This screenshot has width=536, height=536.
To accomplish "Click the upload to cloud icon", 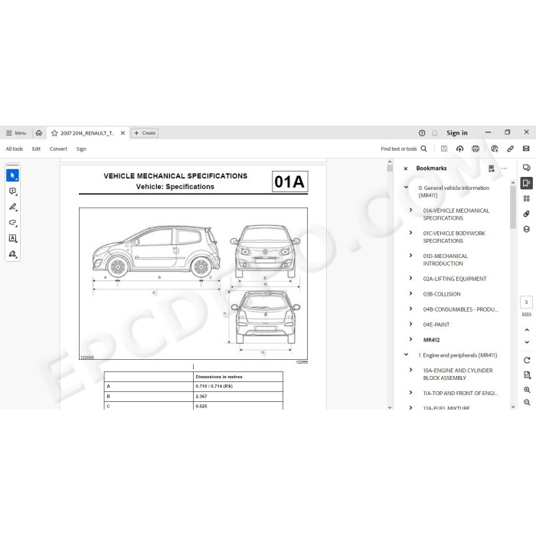I will tap(459, 149).
